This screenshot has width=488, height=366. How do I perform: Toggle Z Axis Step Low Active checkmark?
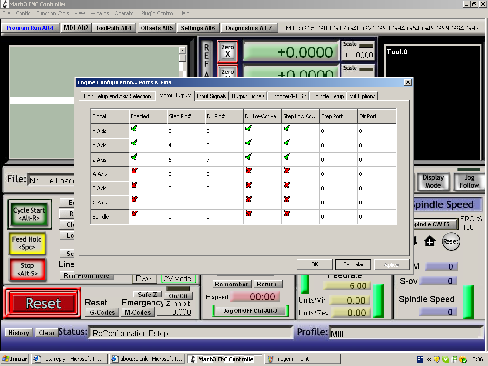pos(286,157)
